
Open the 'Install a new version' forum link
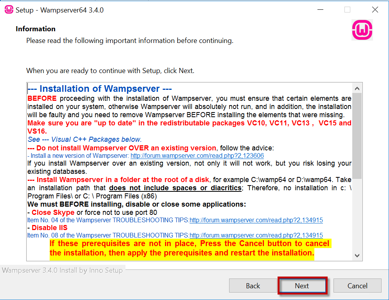[x=197, y=155]
